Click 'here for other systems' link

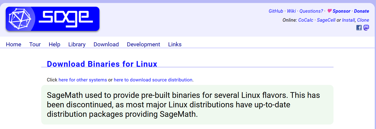point(83,80)
